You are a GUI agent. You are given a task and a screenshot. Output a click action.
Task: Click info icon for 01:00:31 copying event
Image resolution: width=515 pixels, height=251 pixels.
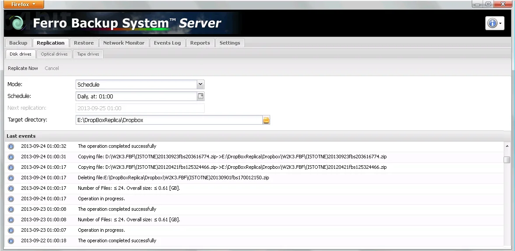[11, 157]
